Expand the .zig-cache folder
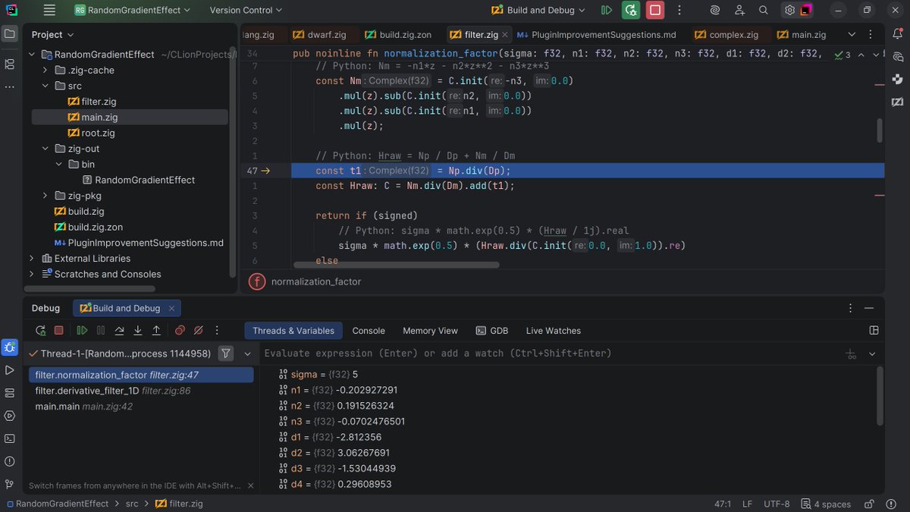Viewport: 910px width, 512px height. pos(45,70)
